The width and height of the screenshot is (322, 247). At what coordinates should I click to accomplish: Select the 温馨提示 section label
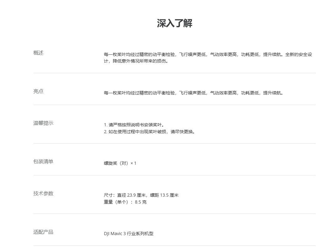click(x=43, y=123)
